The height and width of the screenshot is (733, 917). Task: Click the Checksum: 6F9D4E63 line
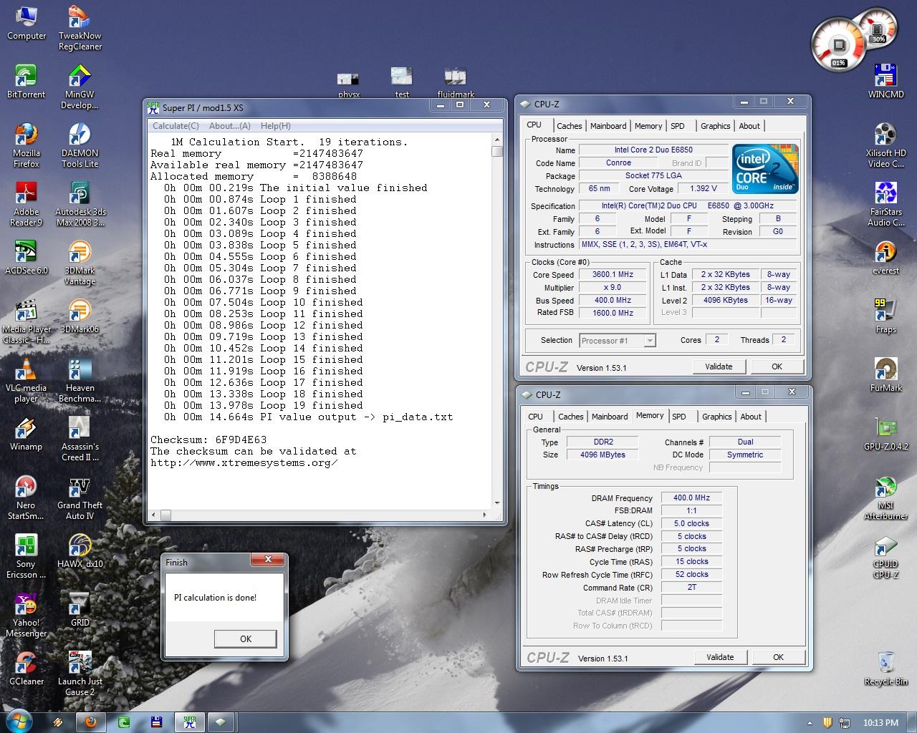click(x=208, y=440)
